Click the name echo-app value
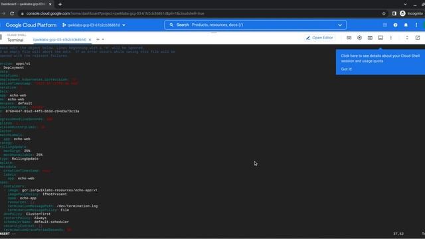 pos(28,198)
